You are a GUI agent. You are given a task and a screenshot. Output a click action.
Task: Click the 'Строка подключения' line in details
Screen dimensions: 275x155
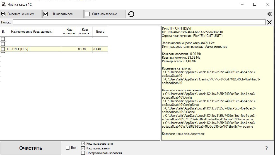(x=192, y=36)
